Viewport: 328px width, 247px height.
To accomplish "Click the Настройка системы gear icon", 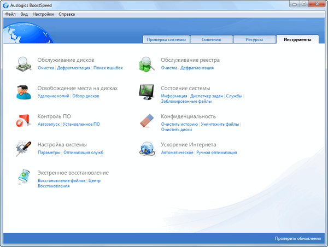I will 24,148.
